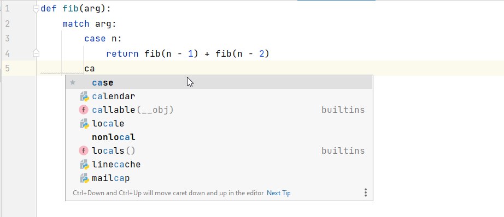The width and height of the screenshot is (504, 217).
Task: Click the function icon next to locals
Action: 84,150
